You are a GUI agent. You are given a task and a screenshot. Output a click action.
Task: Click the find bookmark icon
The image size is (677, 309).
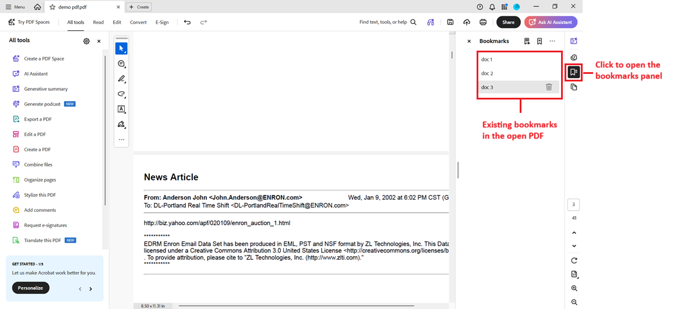point(527,41)
